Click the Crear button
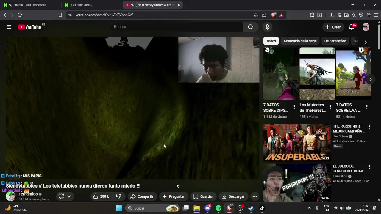This screenshot has width=381, height=214. (x=333, y=27)
